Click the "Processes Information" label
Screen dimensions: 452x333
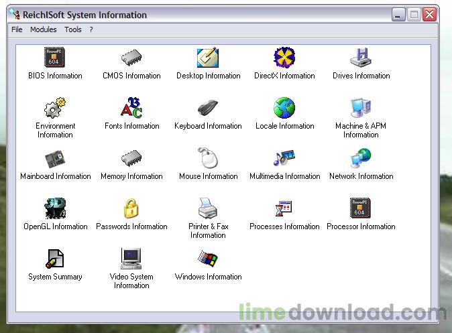click(x=284, y=226)
